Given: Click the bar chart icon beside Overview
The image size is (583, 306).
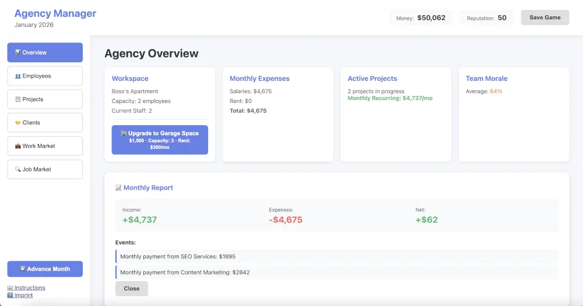Looking at the screenshot, I should click(17, 52).
